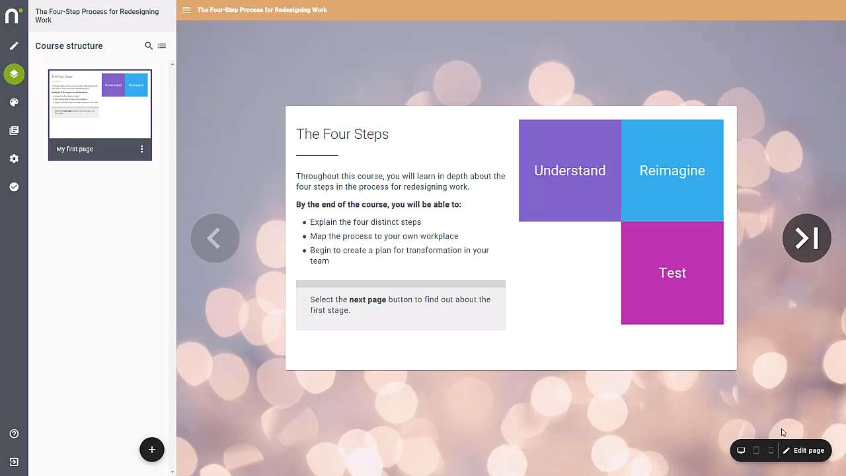Click the exit icon at sidebar bottom
Image resolution: width=846 pixels, height=476 pixels.
[x=14, y=462]
